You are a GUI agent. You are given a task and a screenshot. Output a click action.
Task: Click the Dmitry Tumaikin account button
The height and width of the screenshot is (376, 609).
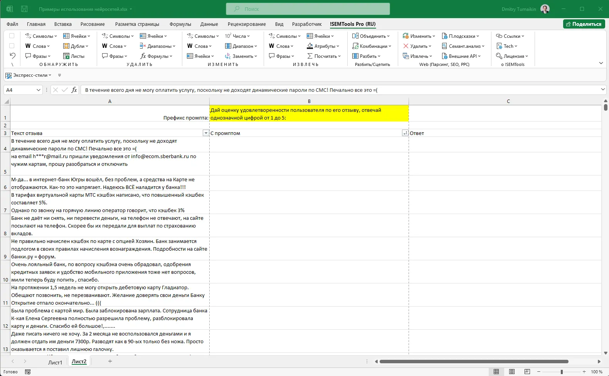pos(525,9)
